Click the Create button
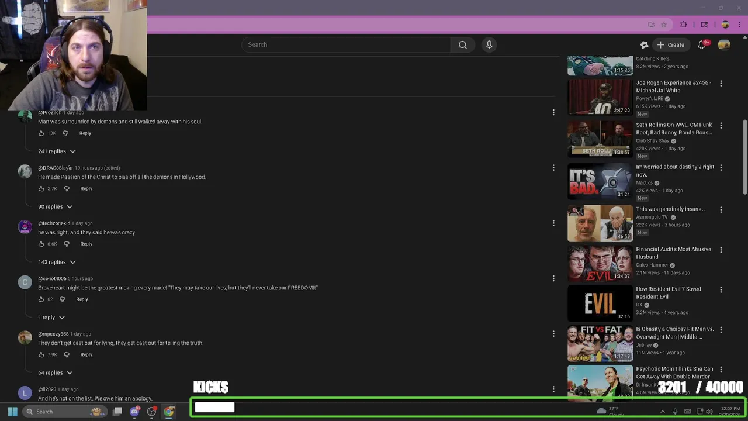 (x=670, y=44)
